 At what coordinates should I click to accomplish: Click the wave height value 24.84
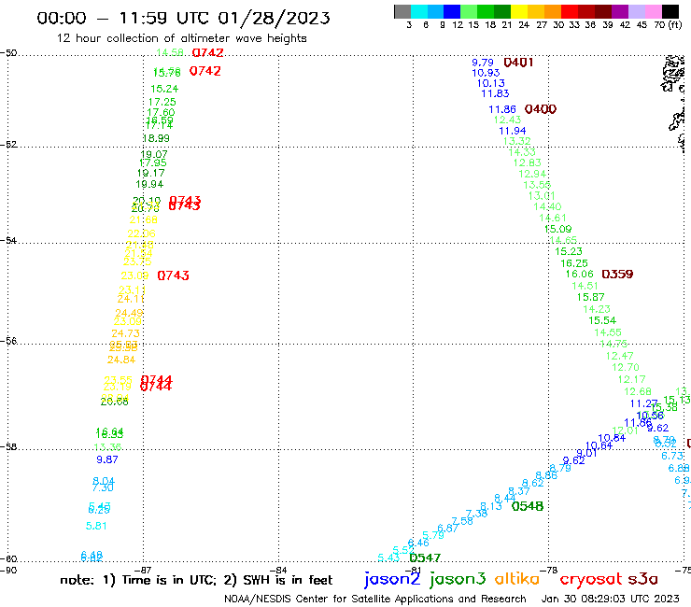tap(121, 360)
